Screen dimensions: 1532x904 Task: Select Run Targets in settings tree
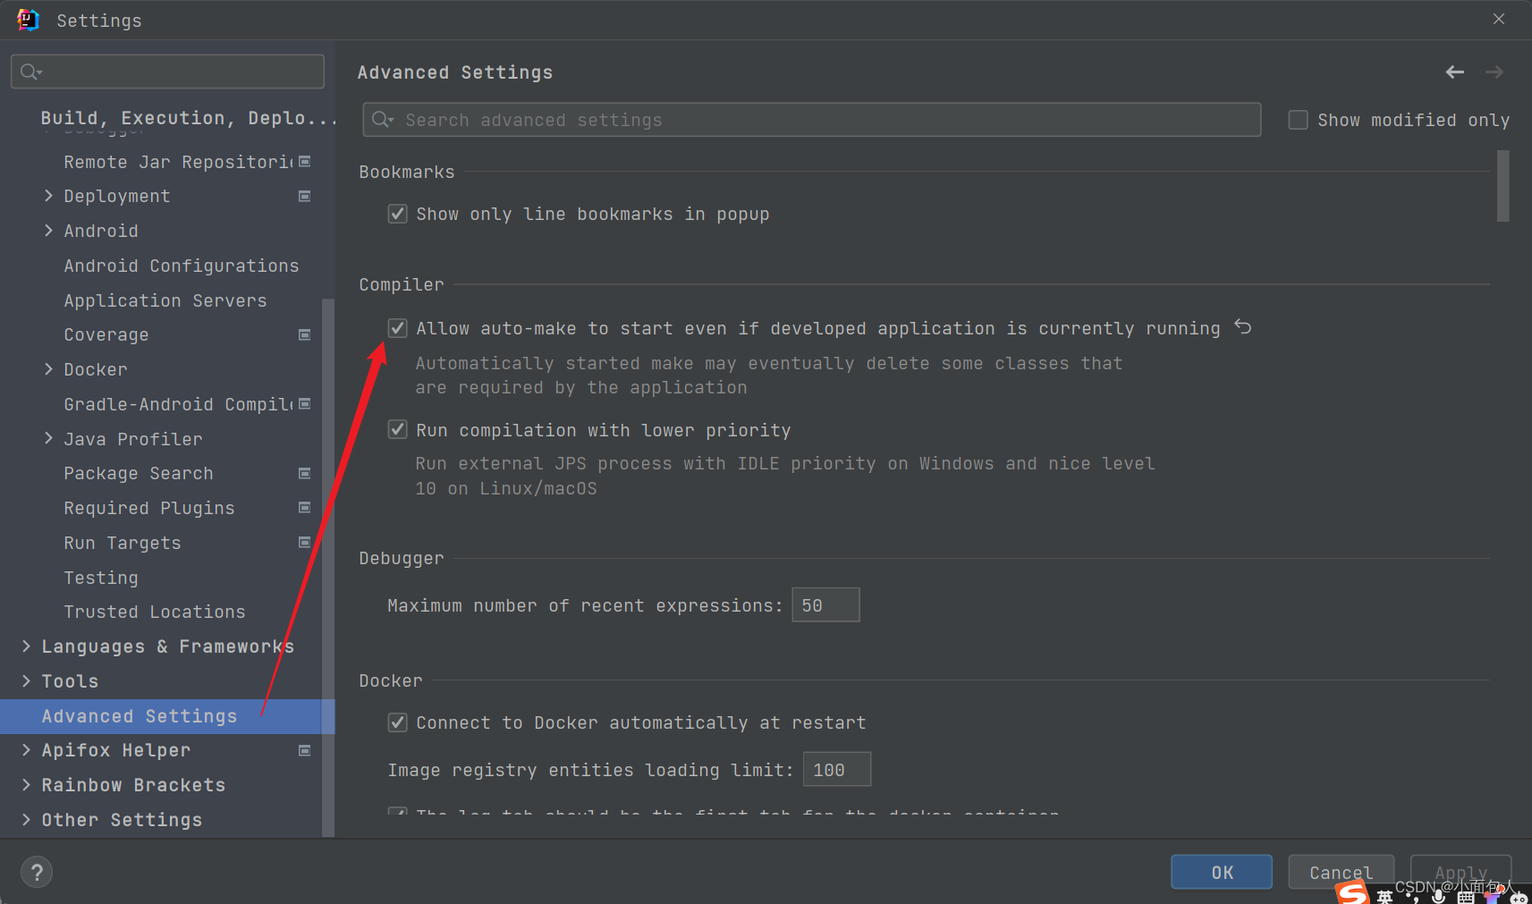(x=123, y=543)
